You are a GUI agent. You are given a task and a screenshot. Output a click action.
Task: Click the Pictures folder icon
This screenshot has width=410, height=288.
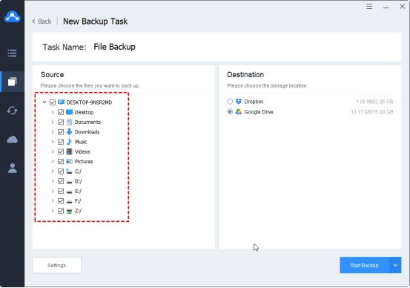pyautogui.click(x=69, y=161)
